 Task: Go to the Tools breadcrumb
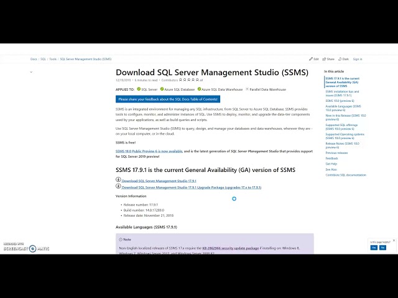click(x=53, y=59)
